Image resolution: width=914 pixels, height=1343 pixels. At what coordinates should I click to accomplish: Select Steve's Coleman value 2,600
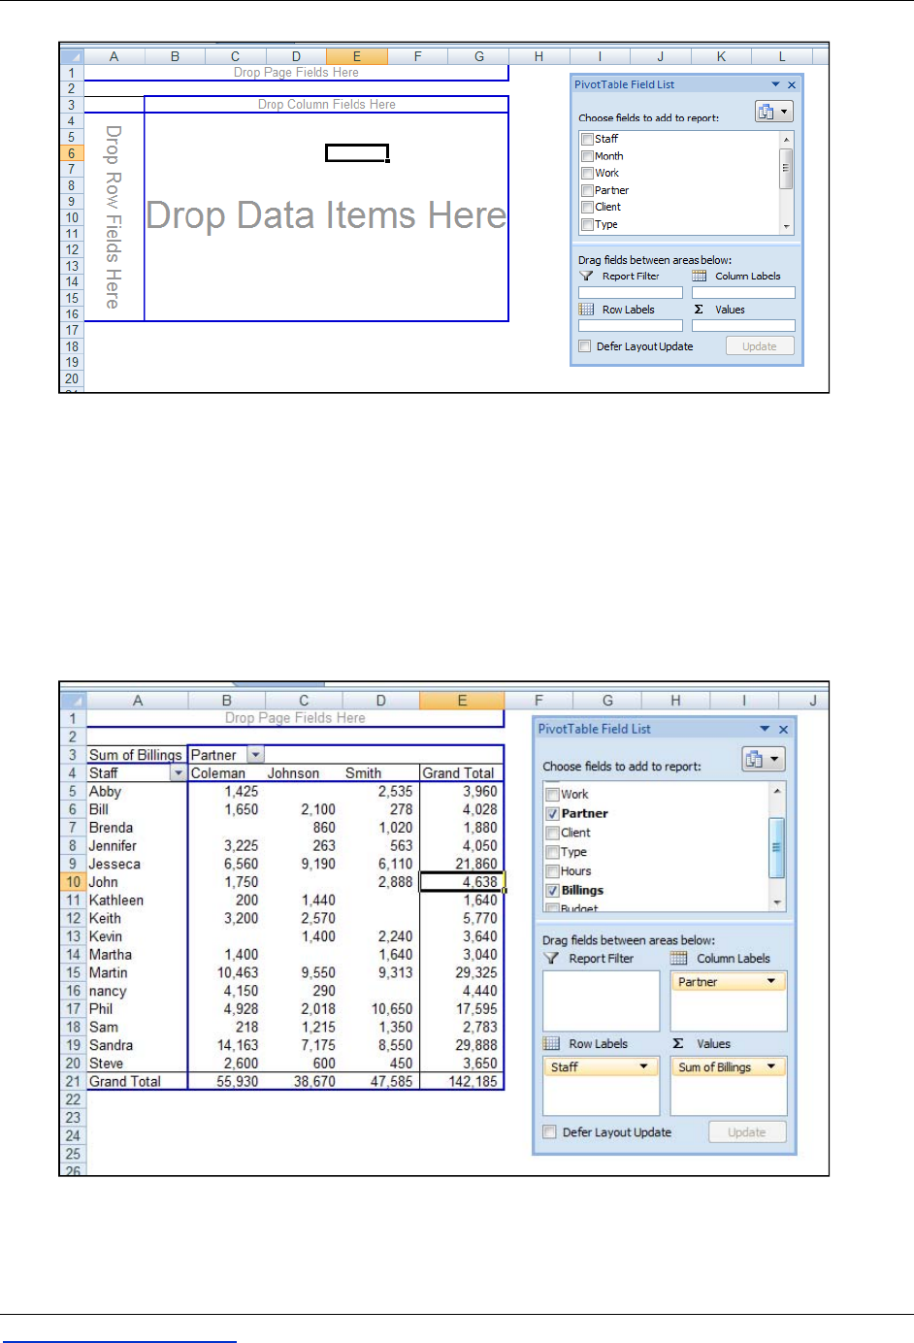pos(227,1064)
